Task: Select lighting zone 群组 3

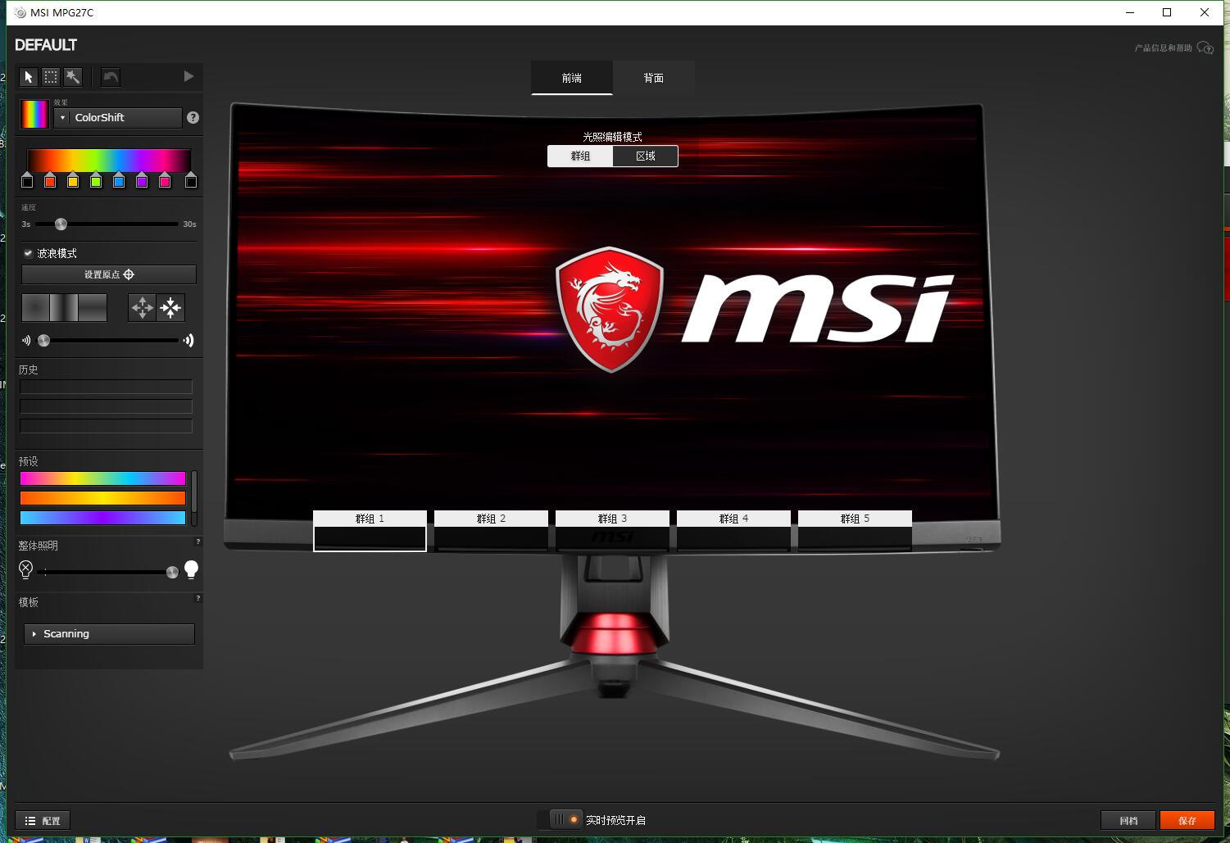Action: pyautogui.click(x=612, y=530)
